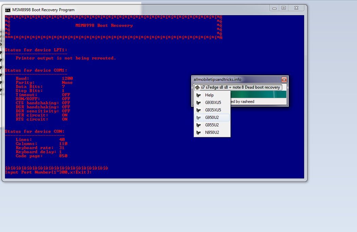The height and width of the screenshot is (232, 357).
Task: Select G930XU5 from the menu
Action: point(212,103)
